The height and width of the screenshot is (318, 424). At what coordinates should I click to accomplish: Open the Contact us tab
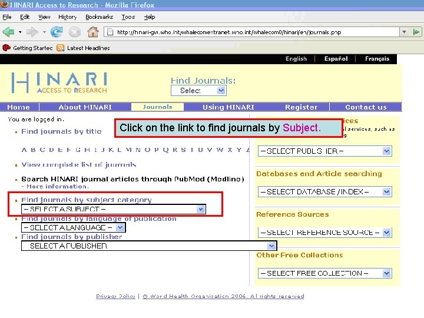pyautogui.click(x=366, y=107)
